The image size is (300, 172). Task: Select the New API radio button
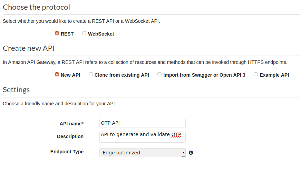coord(57,74)
